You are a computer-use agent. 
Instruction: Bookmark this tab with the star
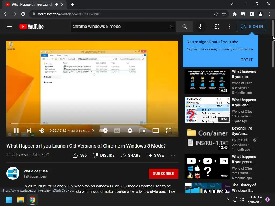point(224,14)
